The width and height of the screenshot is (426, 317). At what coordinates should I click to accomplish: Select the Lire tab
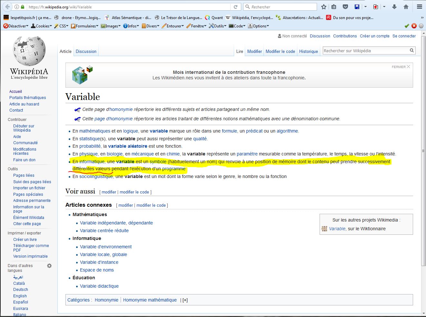[x=240, y=51]
